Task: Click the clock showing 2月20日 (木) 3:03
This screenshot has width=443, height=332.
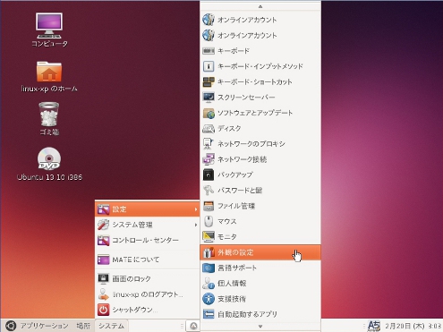Action: coord(413,326)
